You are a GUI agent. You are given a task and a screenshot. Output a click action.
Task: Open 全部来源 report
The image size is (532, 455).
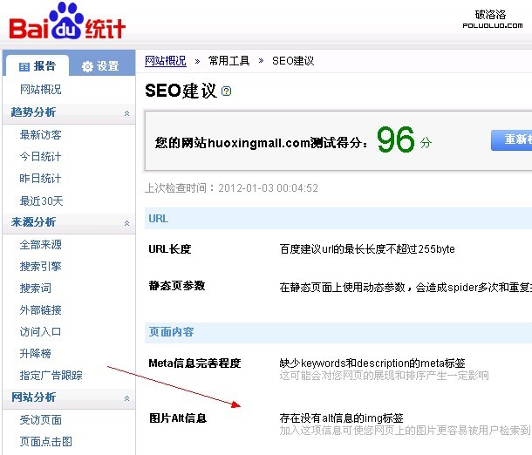tap(40, 245)
